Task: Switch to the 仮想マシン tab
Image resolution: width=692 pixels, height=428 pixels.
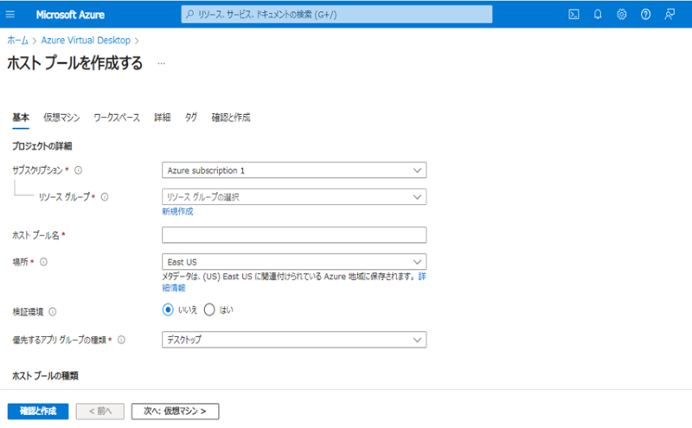Action: click(61, 118)
